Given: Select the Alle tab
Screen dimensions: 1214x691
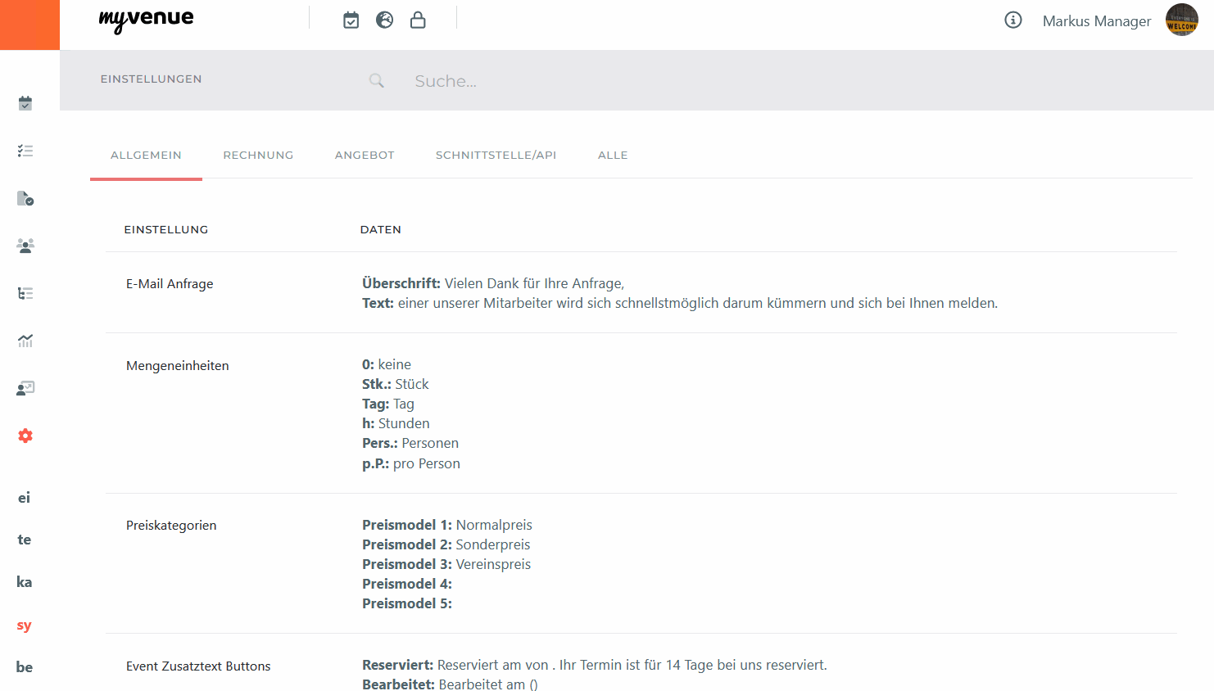Looking at the screenshot, I should pos(613,156).
